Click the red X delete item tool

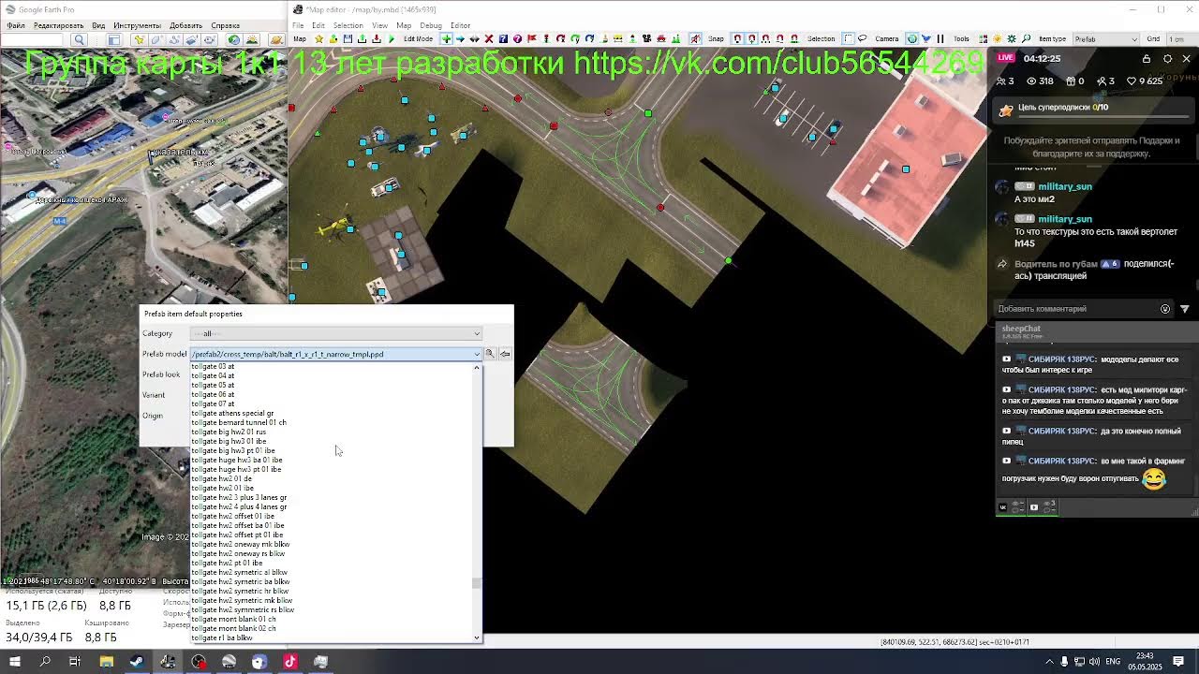pyautogui.click(x=489, y=38)
